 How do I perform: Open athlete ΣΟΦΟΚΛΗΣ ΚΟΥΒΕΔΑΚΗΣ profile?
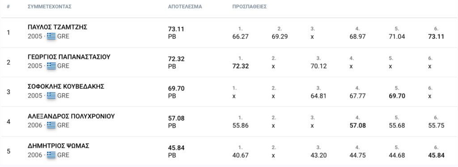[66, 87]
